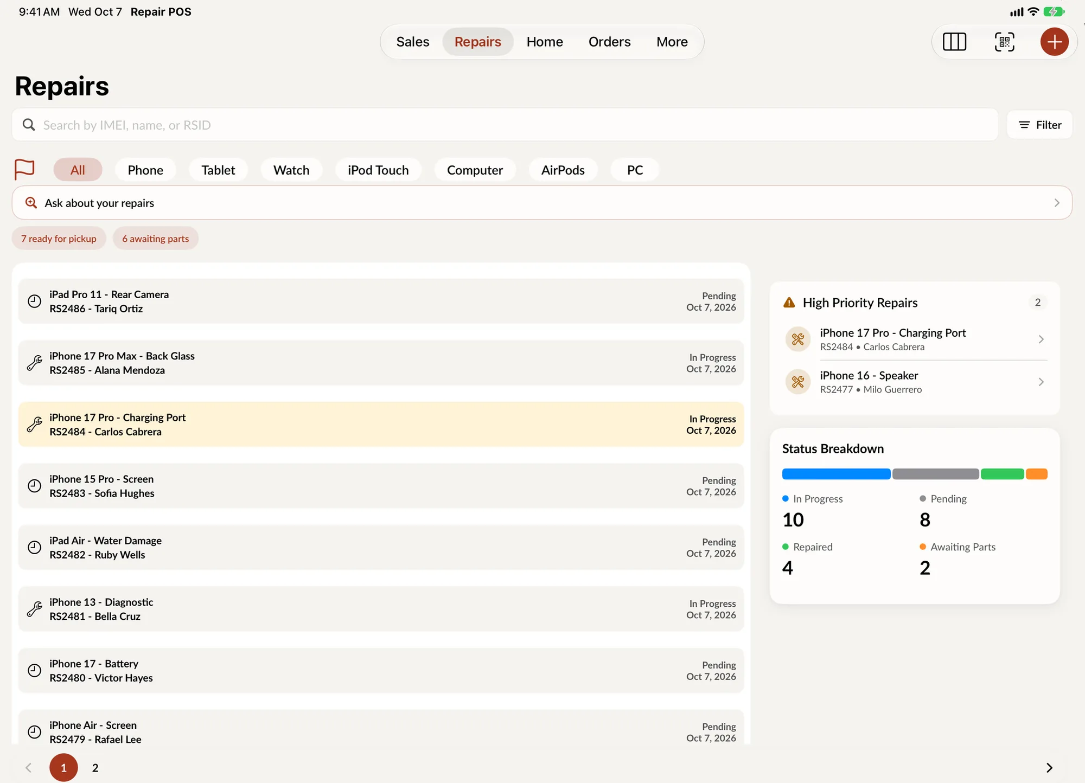Viewport: 1085px width, 783px height.
Task: Click the clock icon on RS2480 row
Action: tap(34, 671)
